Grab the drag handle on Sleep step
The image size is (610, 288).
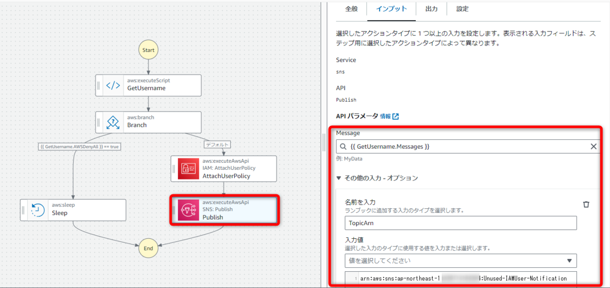click(x=23, y=210)
